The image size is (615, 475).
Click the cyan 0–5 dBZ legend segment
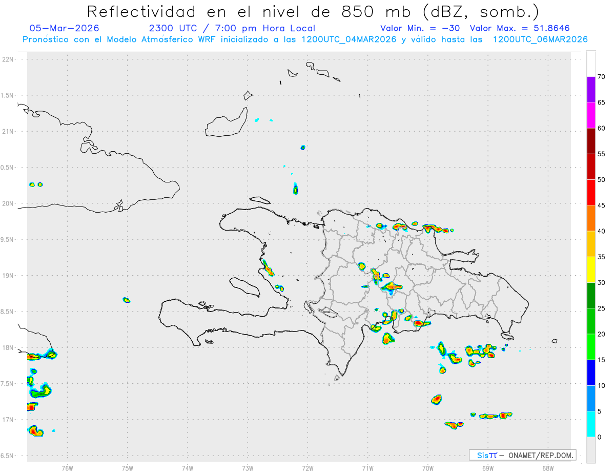click(x=591, y=424)
